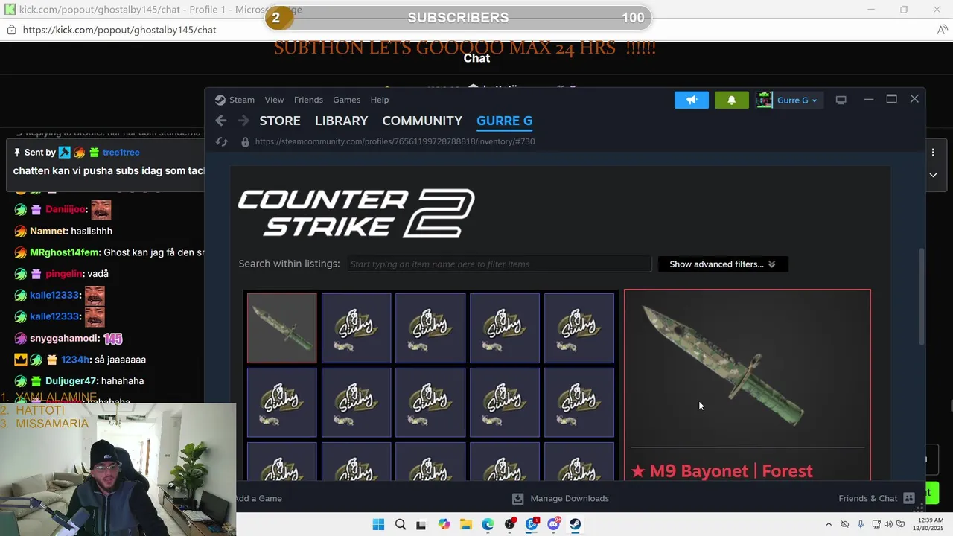Focus the search within listings field

(x=499, y=264)
